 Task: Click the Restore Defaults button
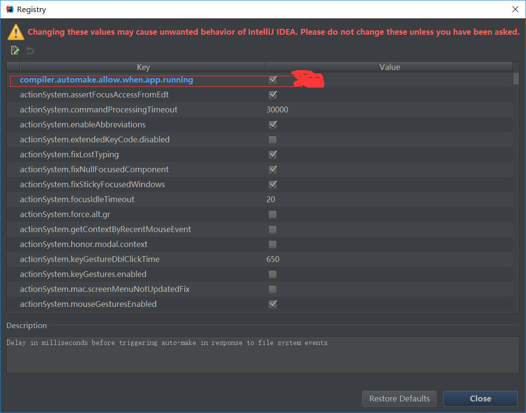pyautogui.click(x=399, y=399)
